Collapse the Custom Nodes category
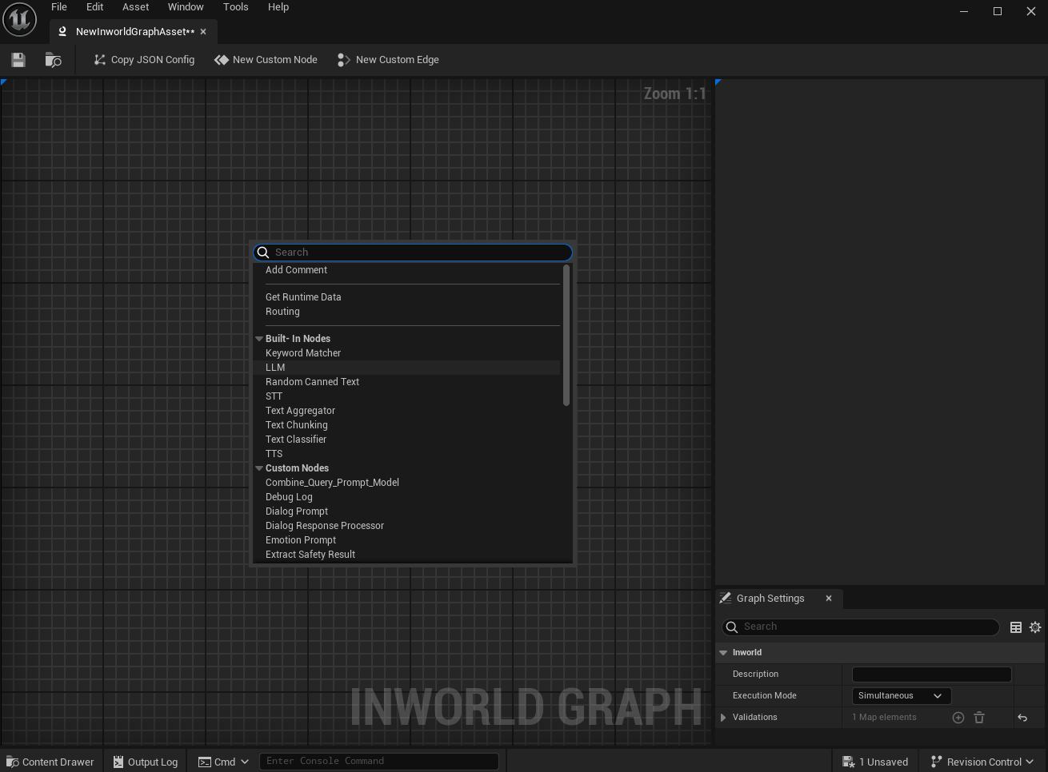 click(259, 468)
